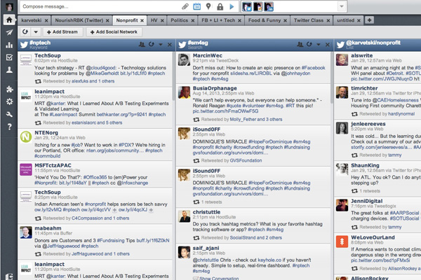Refresh the #nptech stream

pos(152,45)
